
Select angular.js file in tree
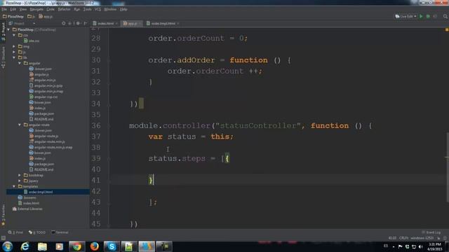point(39,74)
